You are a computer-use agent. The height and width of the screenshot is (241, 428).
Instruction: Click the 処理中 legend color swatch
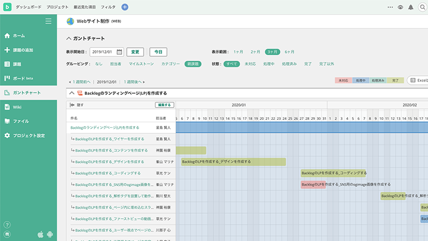tap(361, 80)
